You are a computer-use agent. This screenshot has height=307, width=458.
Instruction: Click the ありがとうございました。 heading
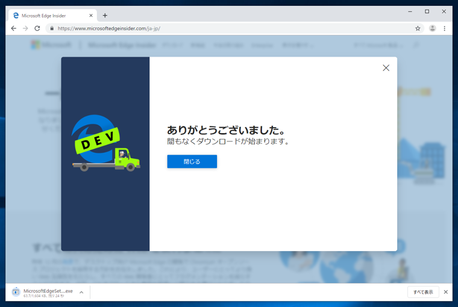pos(226,130)
